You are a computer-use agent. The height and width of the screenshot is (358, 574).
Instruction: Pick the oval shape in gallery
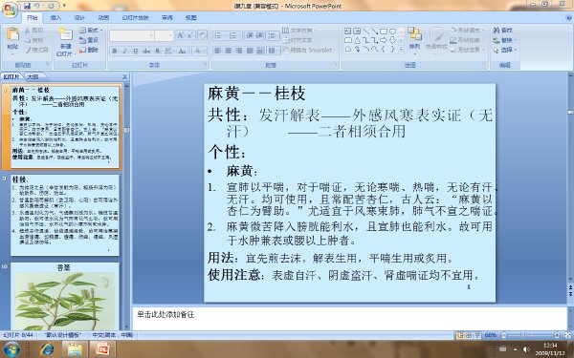click(392, 32)
